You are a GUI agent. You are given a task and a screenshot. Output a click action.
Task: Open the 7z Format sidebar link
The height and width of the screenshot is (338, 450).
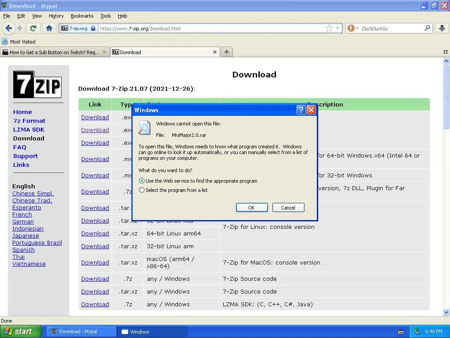[29, 121]
